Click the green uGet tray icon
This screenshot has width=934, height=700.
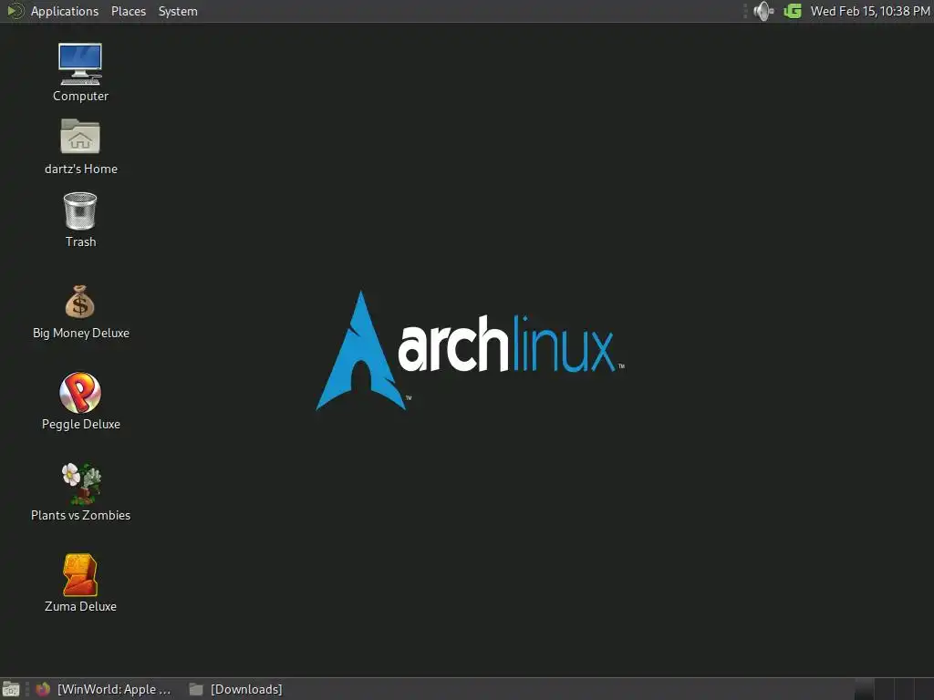point(793,11)
